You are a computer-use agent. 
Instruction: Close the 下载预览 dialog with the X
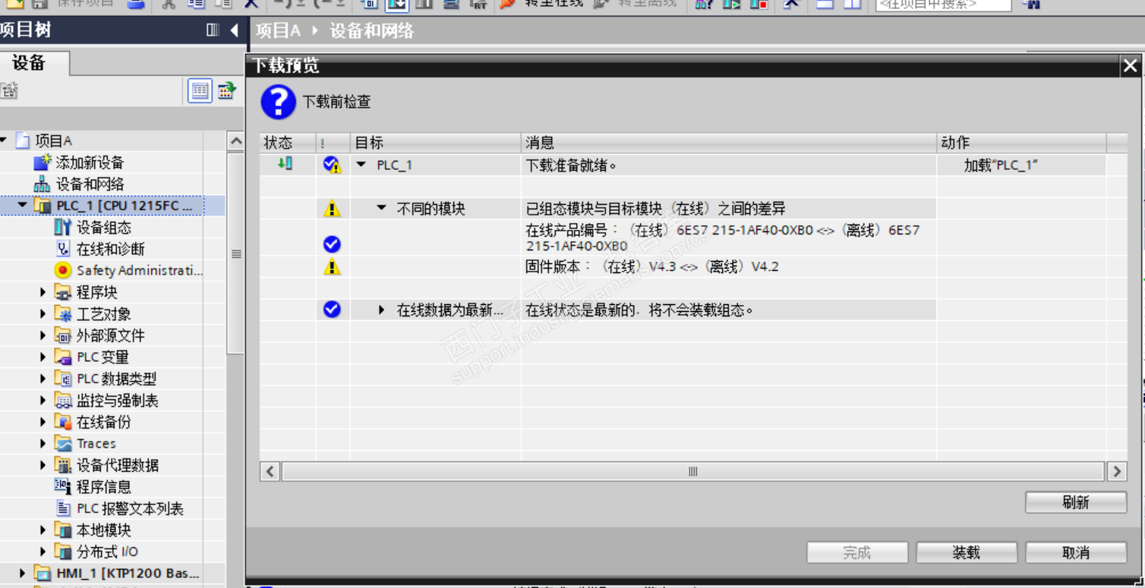(1131, 66)
